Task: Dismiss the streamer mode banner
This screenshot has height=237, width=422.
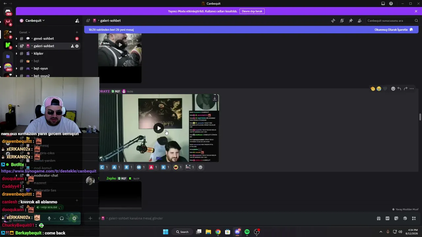Action: pyautogui.click(x=416, y=11)
